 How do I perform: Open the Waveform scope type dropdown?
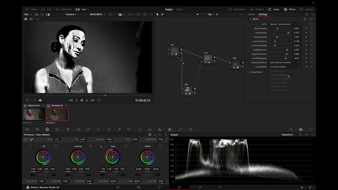(x=289, y=135)
